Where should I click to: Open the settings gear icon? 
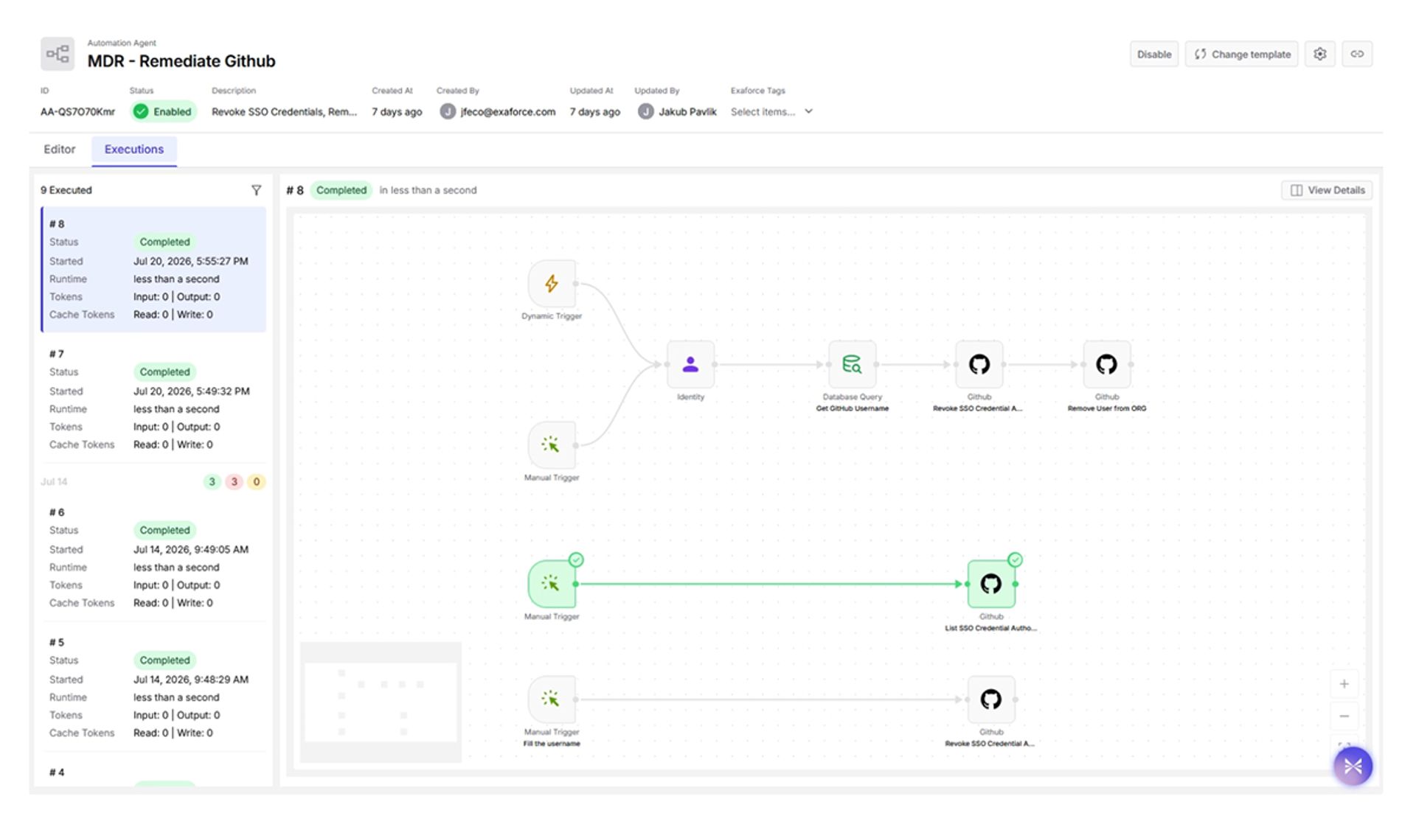pos(1320,54)
